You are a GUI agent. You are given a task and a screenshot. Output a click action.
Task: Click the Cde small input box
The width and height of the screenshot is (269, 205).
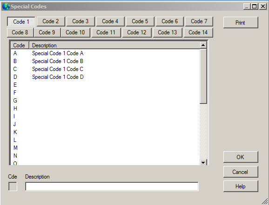coord(13,186)
